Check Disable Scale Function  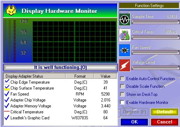click(x=122, y=86)
